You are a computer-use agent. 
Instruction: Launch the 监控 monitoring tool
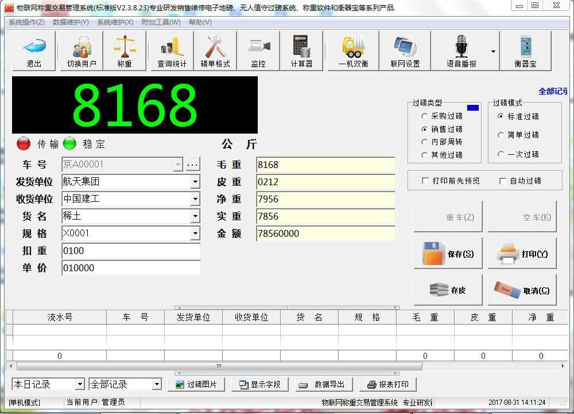(x=259, y=50)
